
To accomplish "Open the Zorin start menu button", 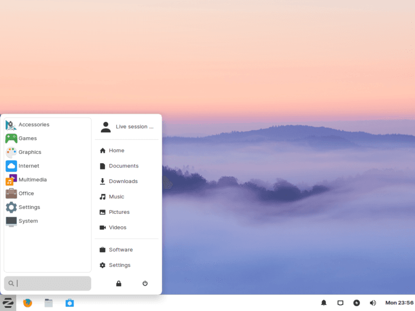I will (8, 303).
